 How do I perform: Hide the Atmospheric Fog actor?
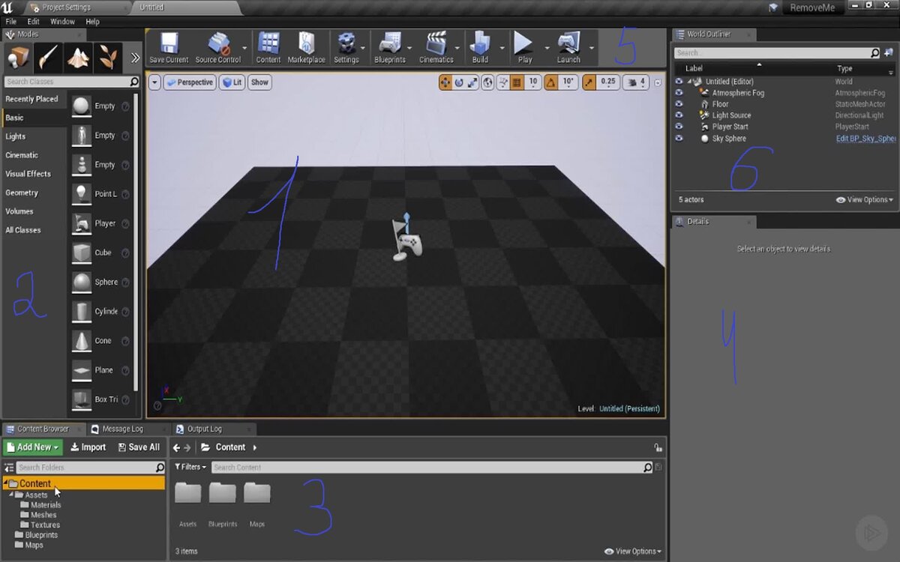(679, 92)
